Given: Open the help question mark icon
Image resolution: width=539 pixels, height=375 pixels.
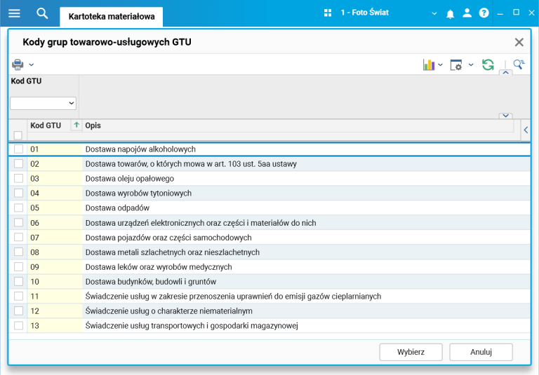Looking at the screenshot, I should (x=484, y=13).
